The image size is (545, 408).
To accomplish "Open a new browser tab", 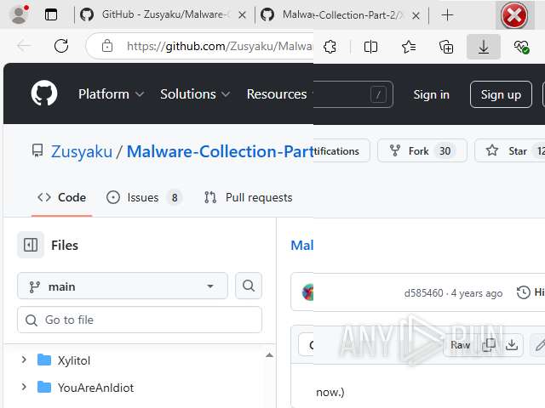I will [447, 15].
